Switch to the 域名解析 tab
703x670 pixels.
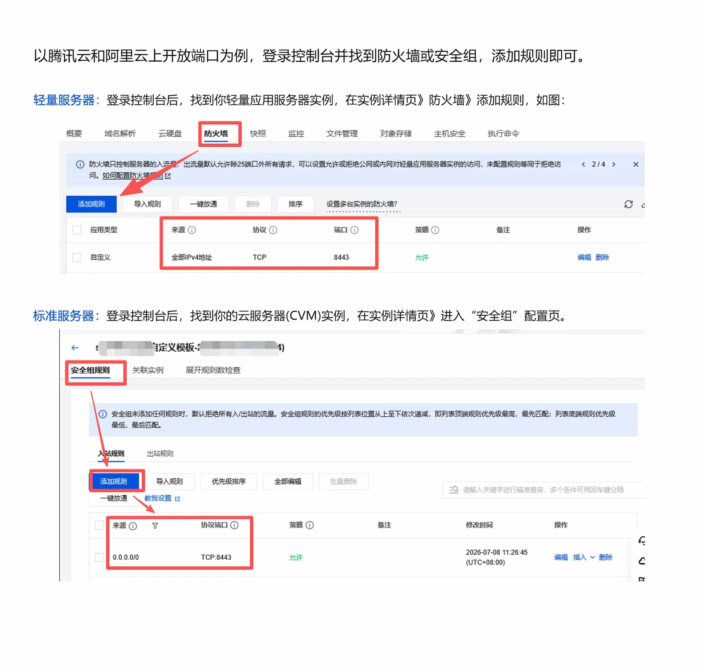coord(120,133)
